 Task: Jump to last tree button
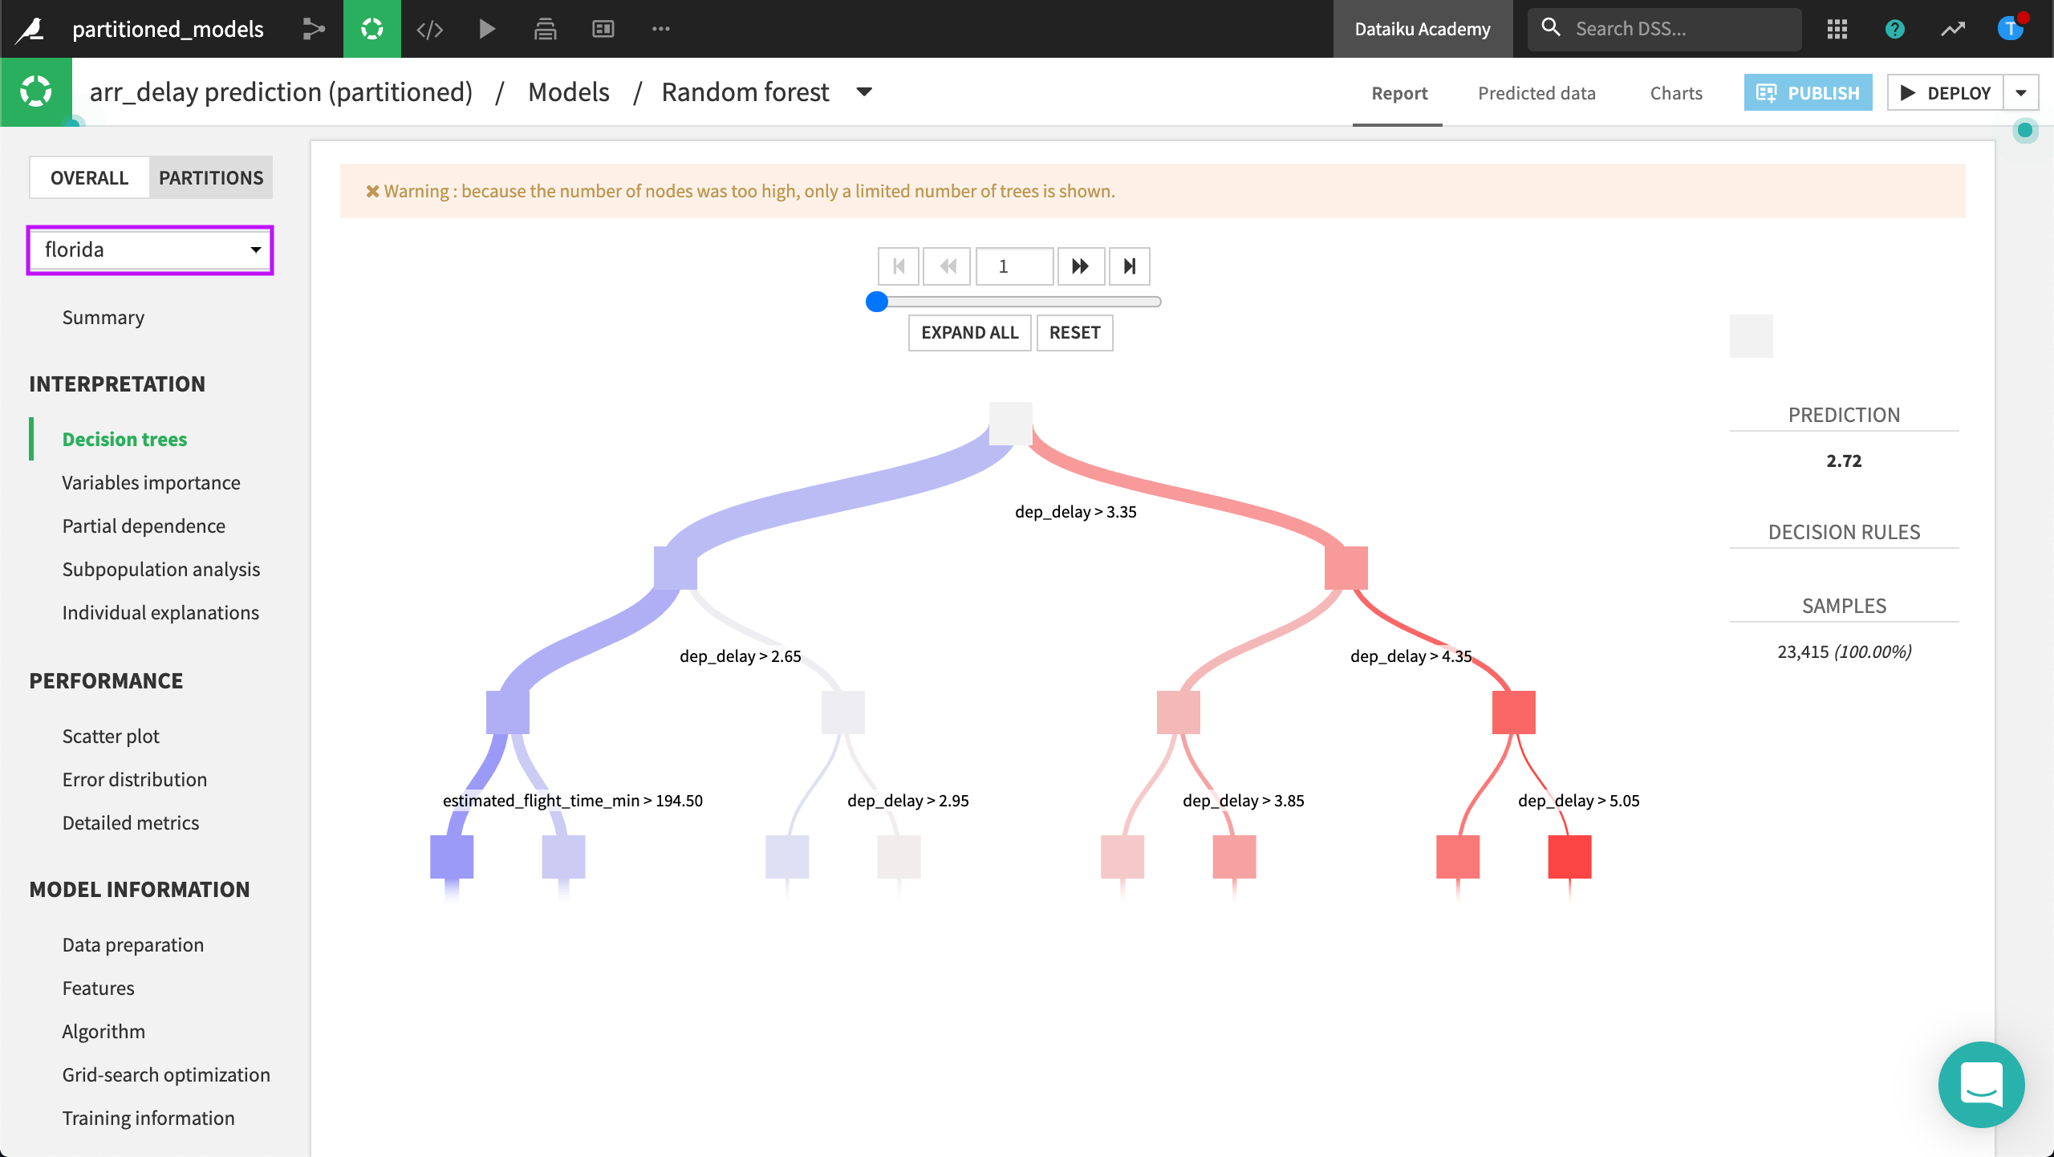(x=1129, y=266)
